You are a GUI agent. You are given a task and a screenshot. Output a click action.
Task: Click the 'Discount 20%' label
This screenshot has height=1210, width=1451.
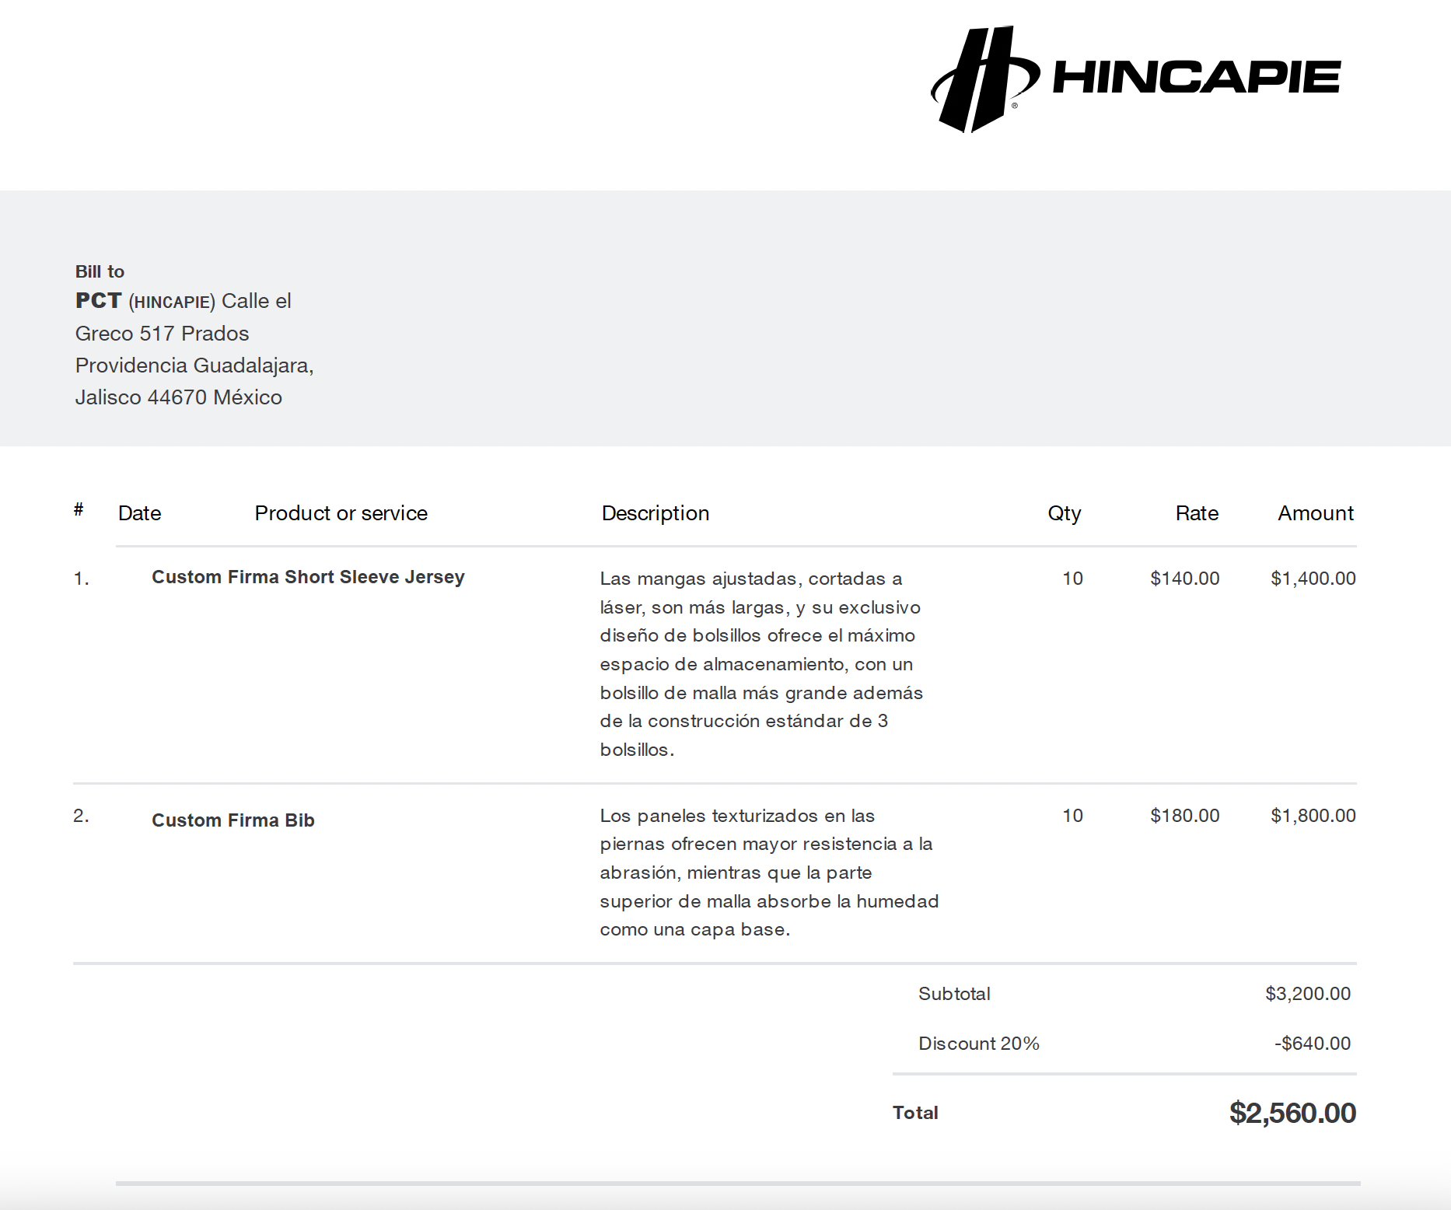point(979,1044)
